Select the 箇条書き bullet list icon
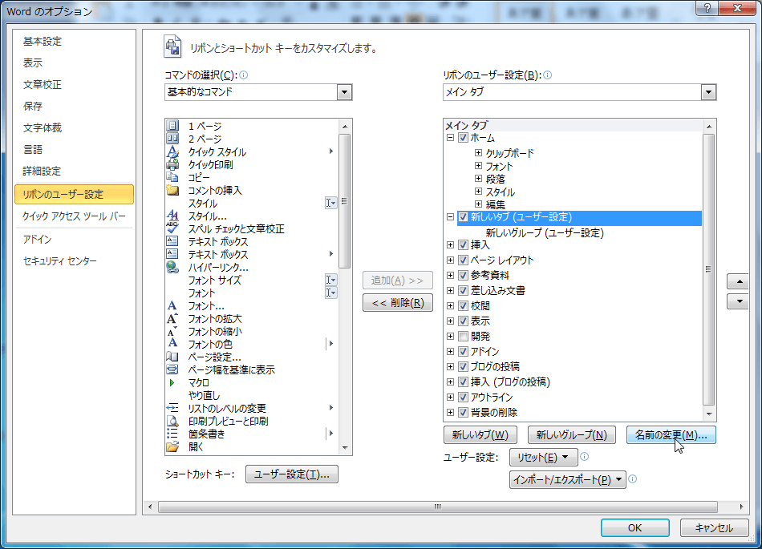This screenshot has height=549, width=762. coord(172,434)
